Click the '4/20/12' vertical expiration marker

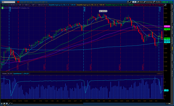(x=120, y=67)
